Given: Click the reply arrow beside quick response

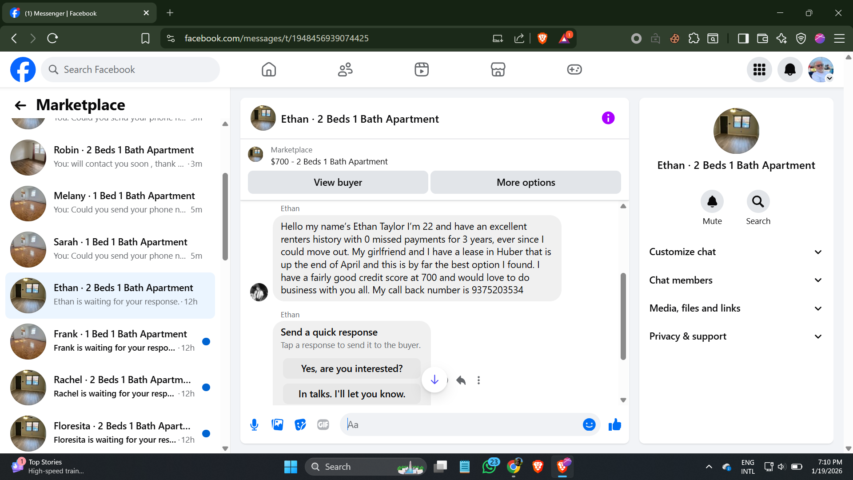Looking at the screenshot, I should point(461,380).
